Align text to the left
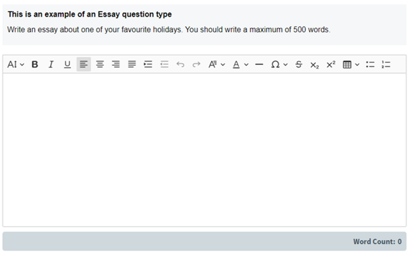This screenshot has height=254, width=410. [84, 65]
